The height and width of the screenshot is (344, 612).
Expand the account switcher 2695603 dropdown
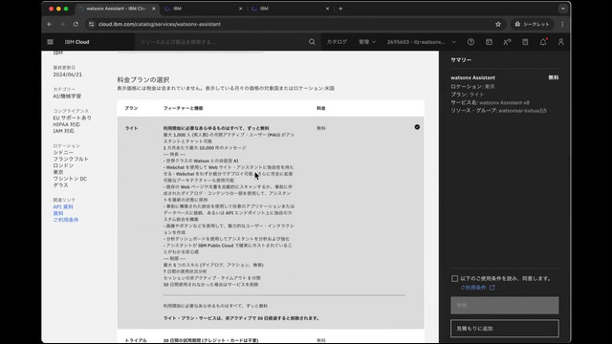click(x=422, y=42)
